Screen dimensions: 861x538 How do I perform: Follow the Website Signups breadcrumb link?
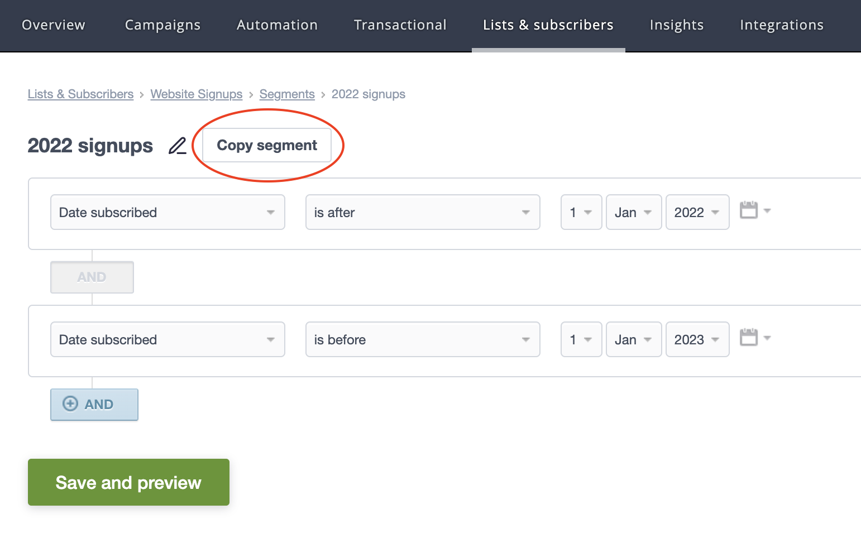pos(197,94)
